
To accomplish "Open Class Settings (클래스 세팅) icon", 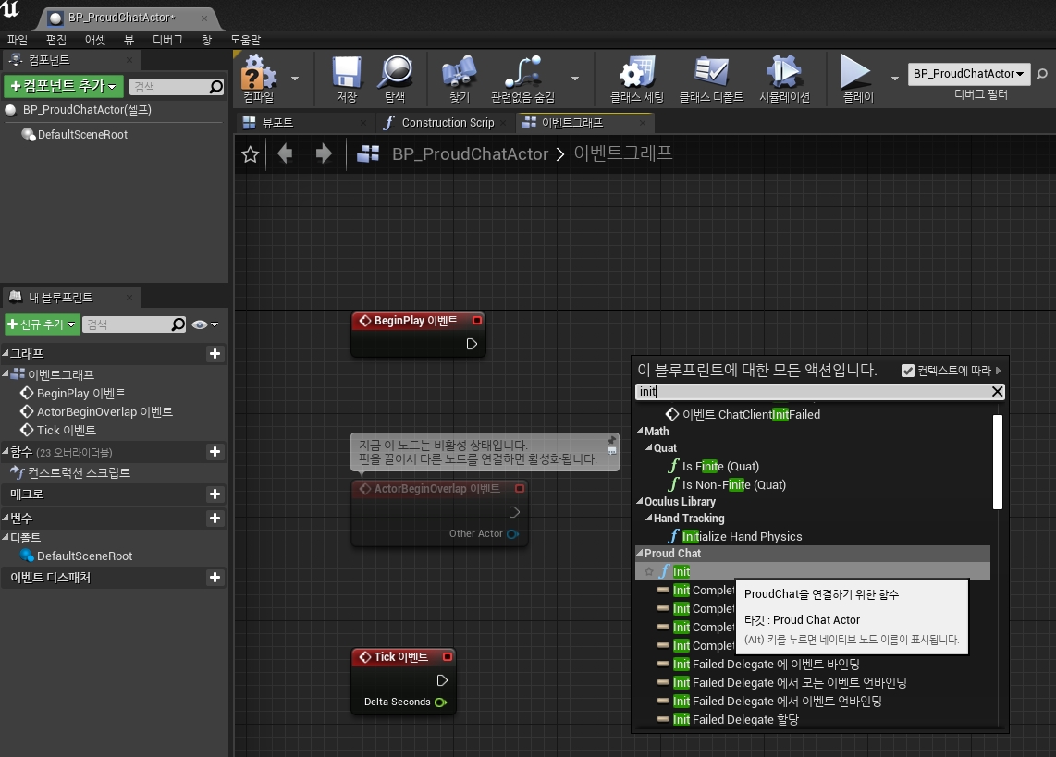I will coord(636,73).
